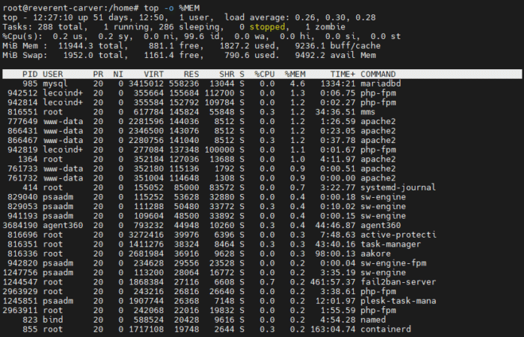524x337 pixels.
Task: Select the fail2ban-server command text
Action: [x=398, y=282]
